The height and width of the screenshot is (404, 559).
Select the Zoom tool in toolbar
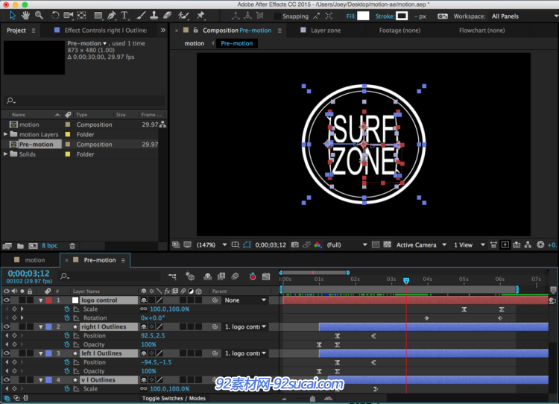(39, 16)
